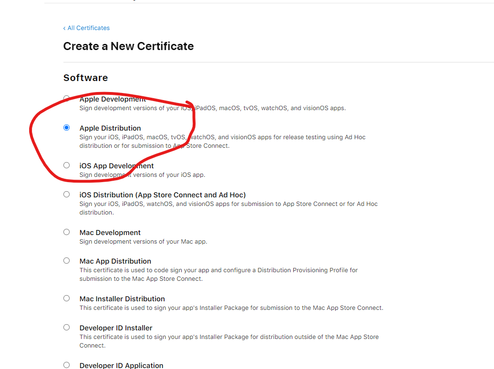Click the 'Create a New Certificate' heading
The height and width of the screenshot is (369, 494).
click(129, 46)
